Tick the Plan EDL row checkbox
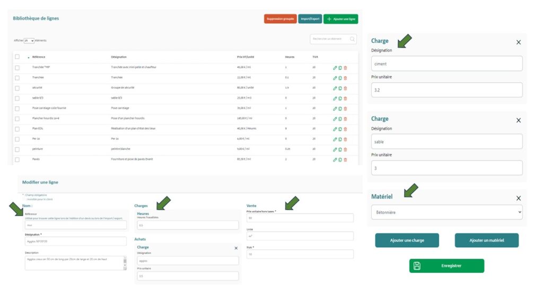Screen dimensions: 543x305 pyautogui.click(x=17, y=129)
